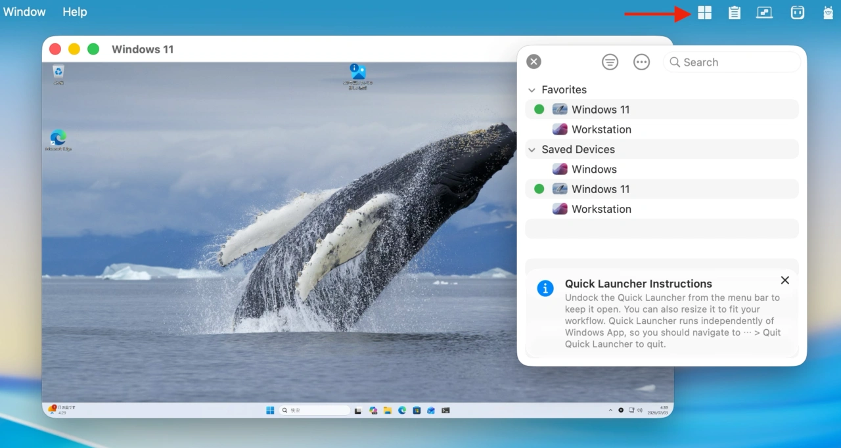
Task: Select Workstation under Saved Devices
Action: [x=662, y=209]
